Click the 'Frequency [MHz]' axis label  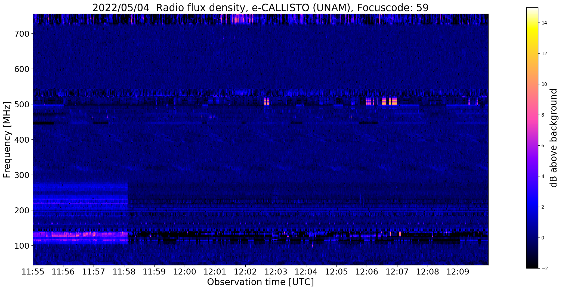coord(7,140)
